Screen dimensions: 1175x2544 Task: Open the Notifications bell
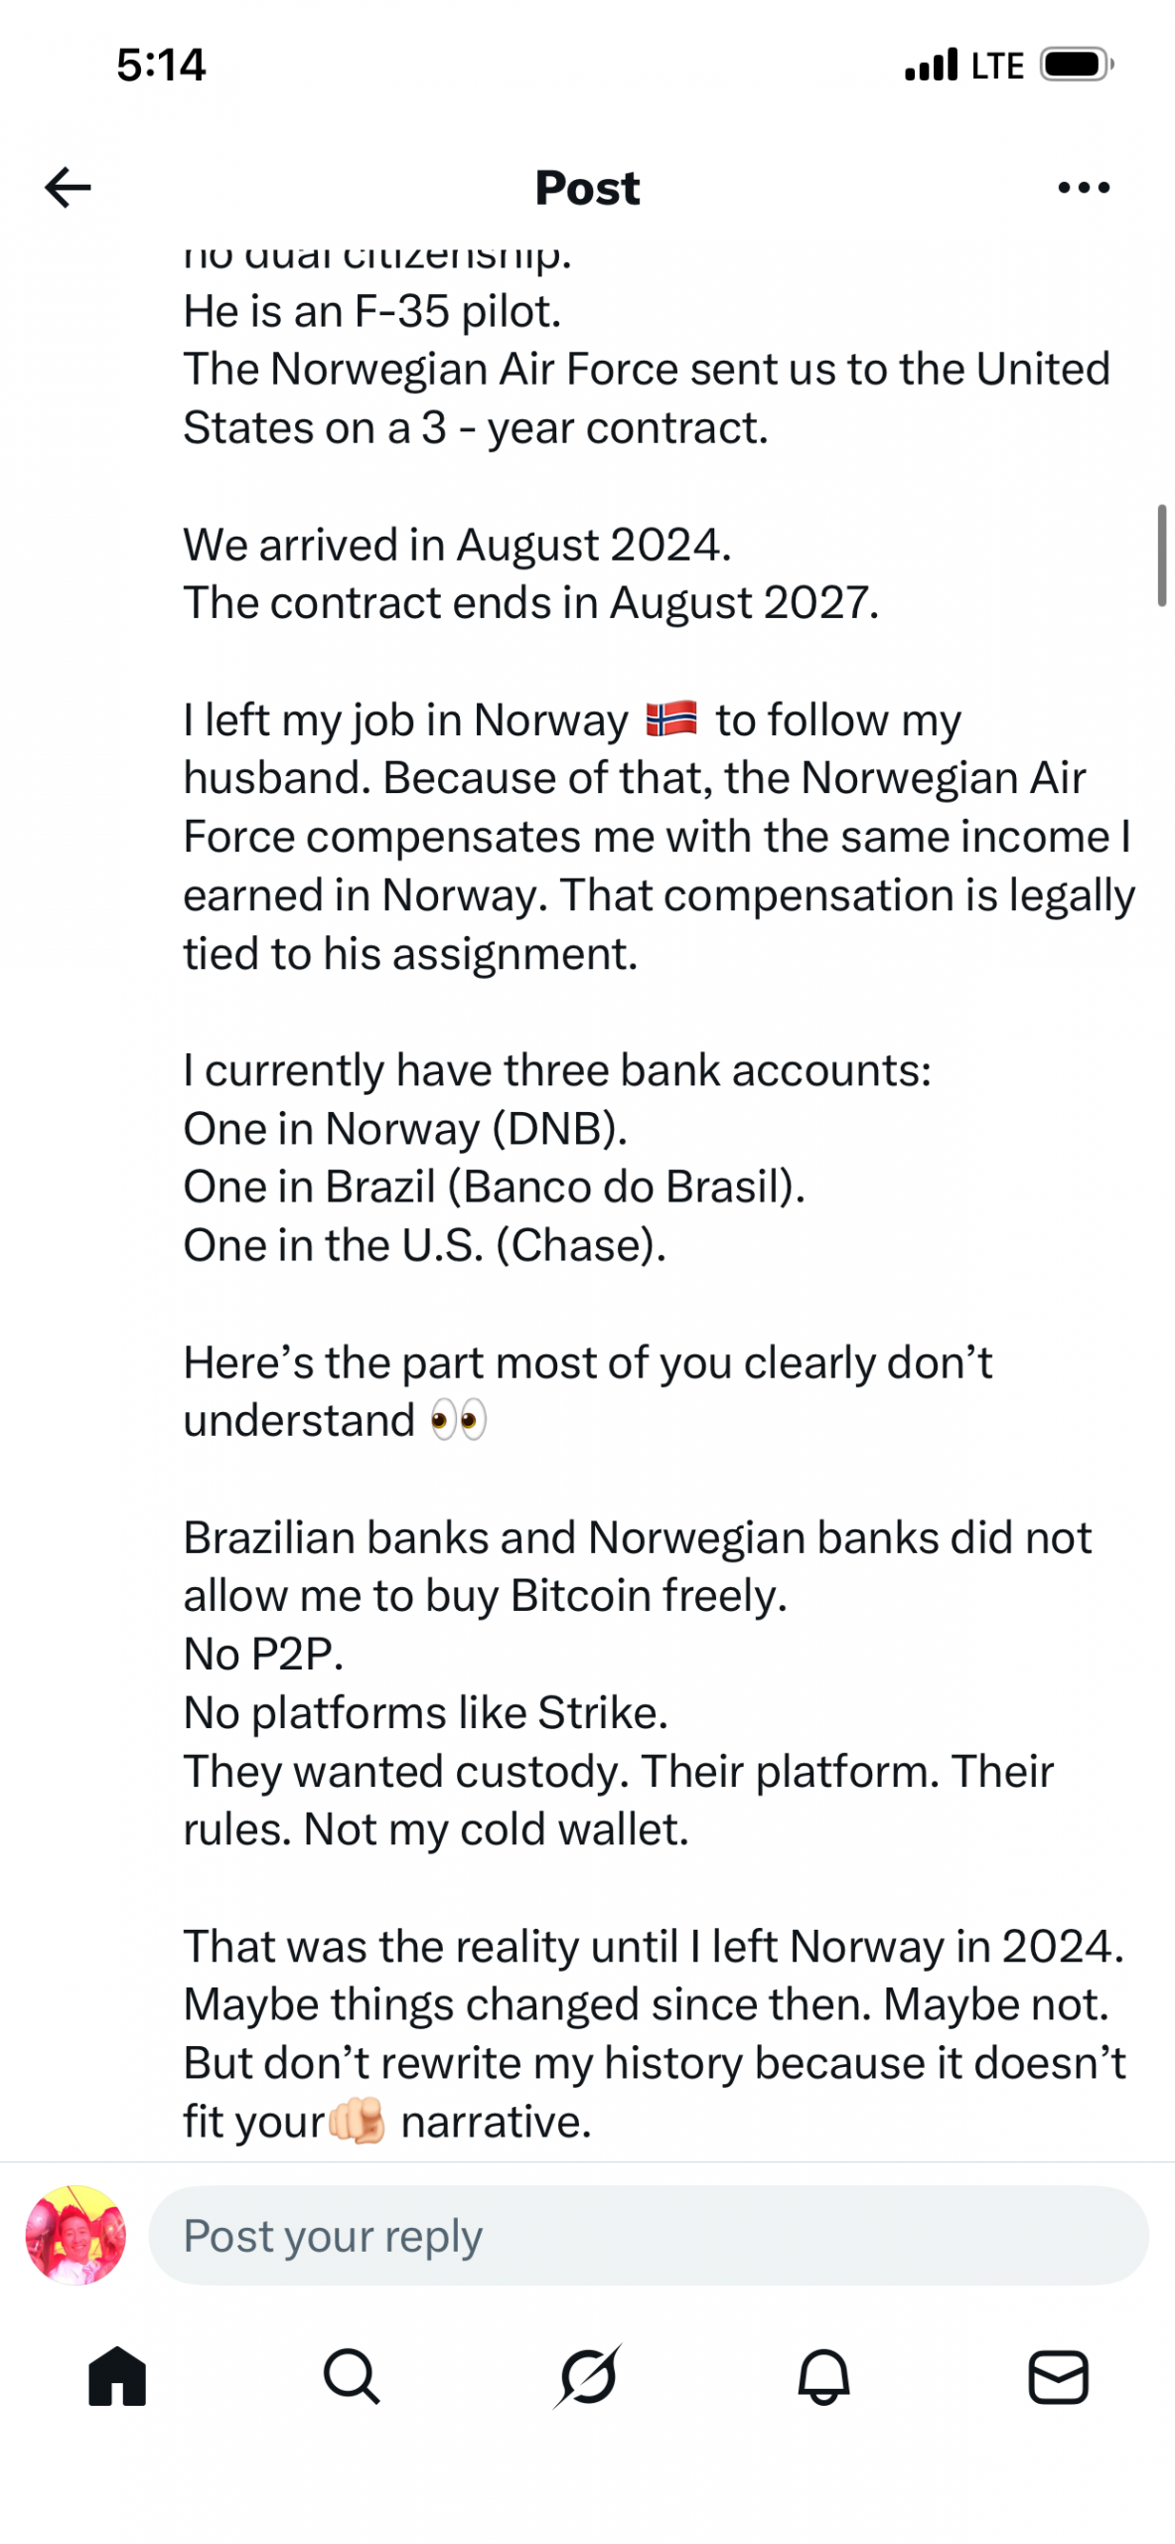coord(823,2378)
